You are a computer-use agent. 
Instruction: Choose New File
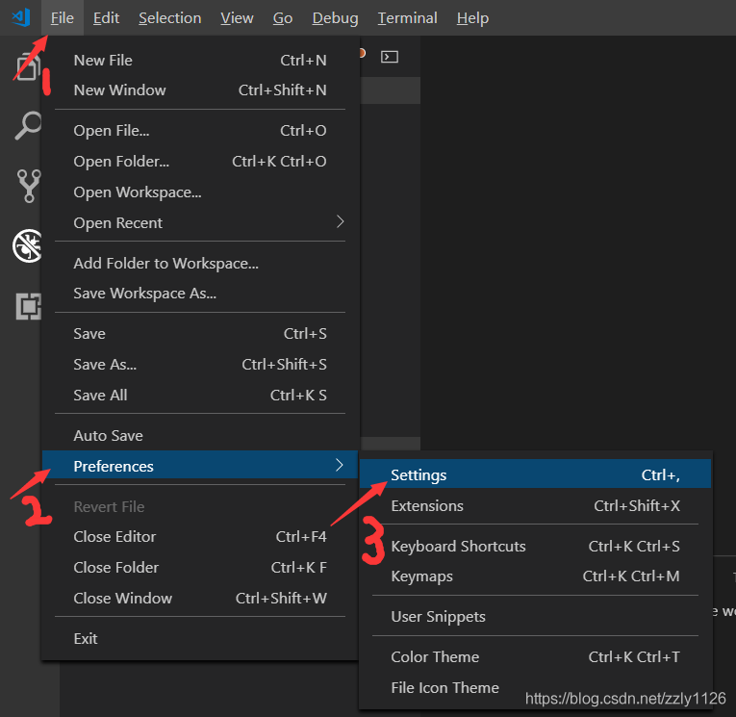tap(200, 60)
